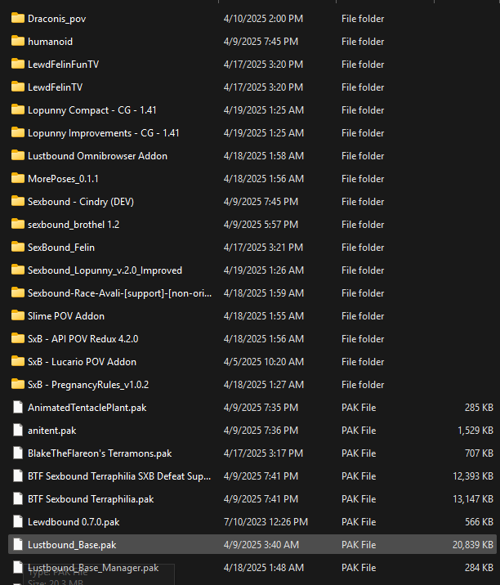Click the 4/5/2025 10:20 AM date
The height and width of the screenshot is (585, 500).
263,361
